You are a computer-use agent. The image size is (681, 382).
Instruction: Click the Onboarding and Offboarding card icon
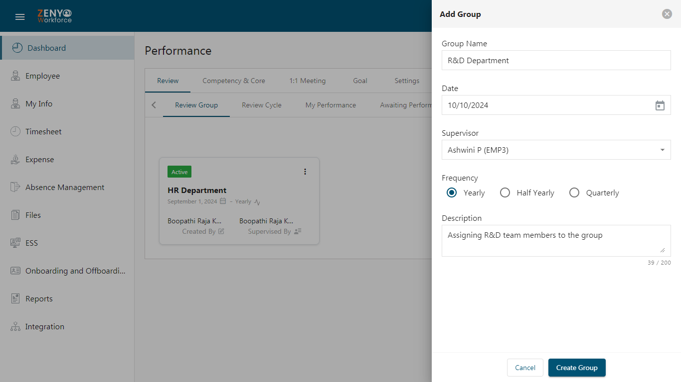(15, 271)
